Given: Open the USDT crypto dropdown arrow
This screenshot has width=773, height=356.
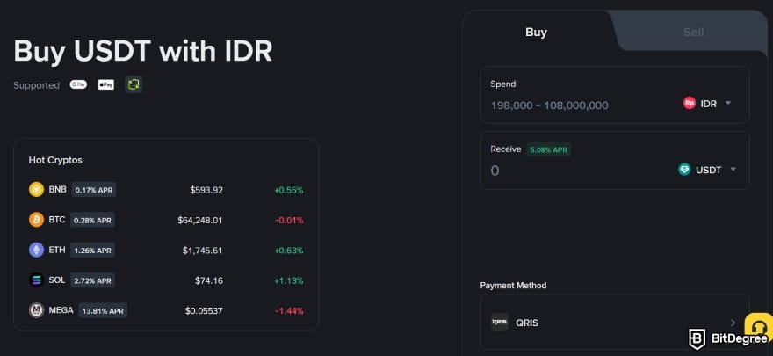Looking at the screenshot, I should point(733,170).
